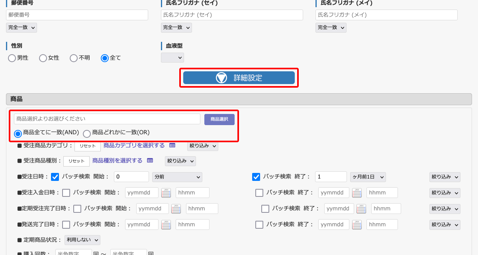
Task: Click list icon beside 商品種別を選択する
Action: [150, 161]
